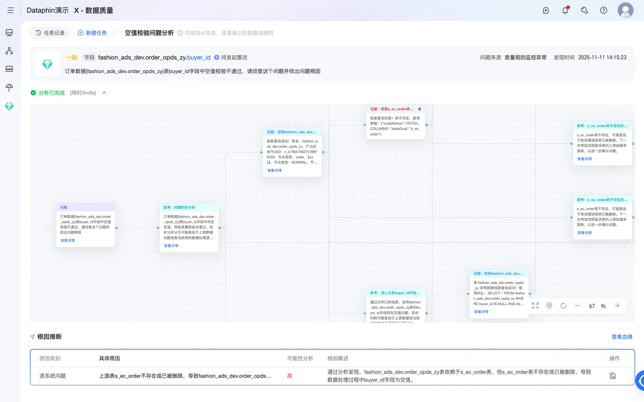Click 查看详情 in the 问题 node
Image resolution: width=644 pixels, height=402 pixels.
[x=68, y=240]
